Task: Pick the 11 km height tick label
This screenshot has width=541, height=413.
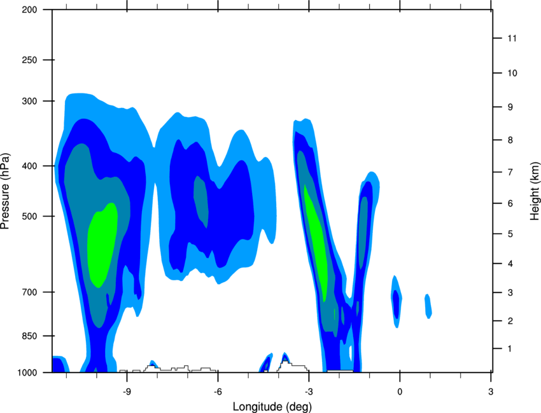Action: pyautogui.click(x=512, y=38)
